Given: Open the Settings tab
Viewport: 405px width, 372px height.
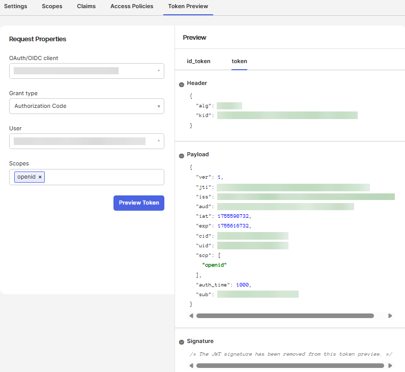Looking at the screenshot, I should (x=15, y=6).
